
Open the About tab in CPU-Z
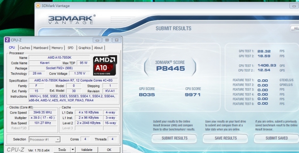(x=98, y=48)
